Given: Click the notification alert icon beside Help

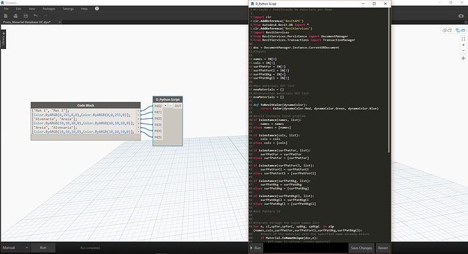Looking at the screenshot, I should click(97, 9).
